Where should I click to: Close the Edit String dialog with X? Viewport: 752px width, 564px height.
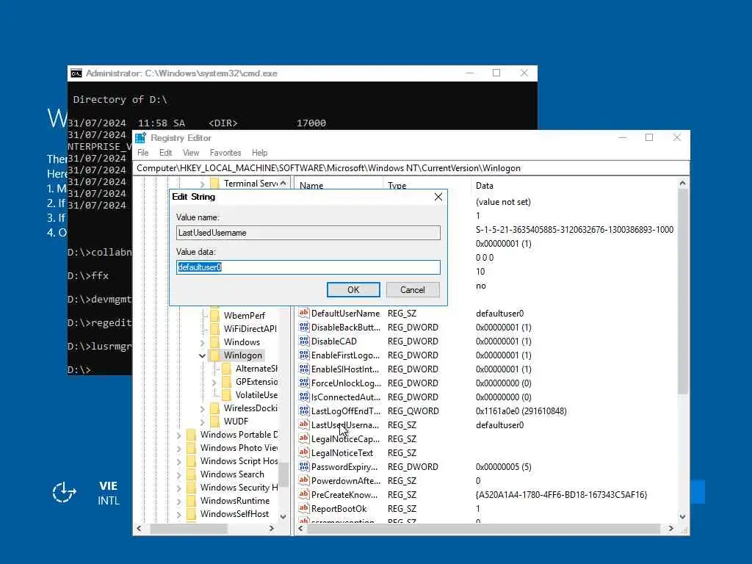438,197
